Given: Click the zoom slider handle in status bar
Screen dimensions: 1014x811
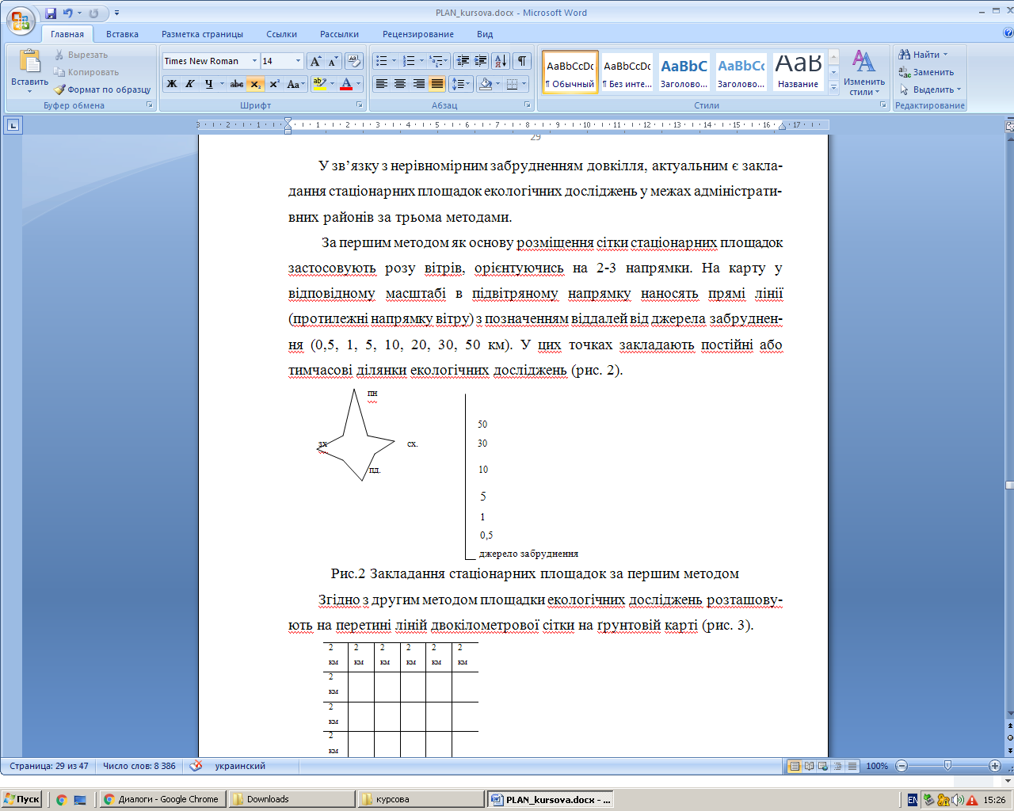Looking at the screenshot, I should click(x=947, y=766).
